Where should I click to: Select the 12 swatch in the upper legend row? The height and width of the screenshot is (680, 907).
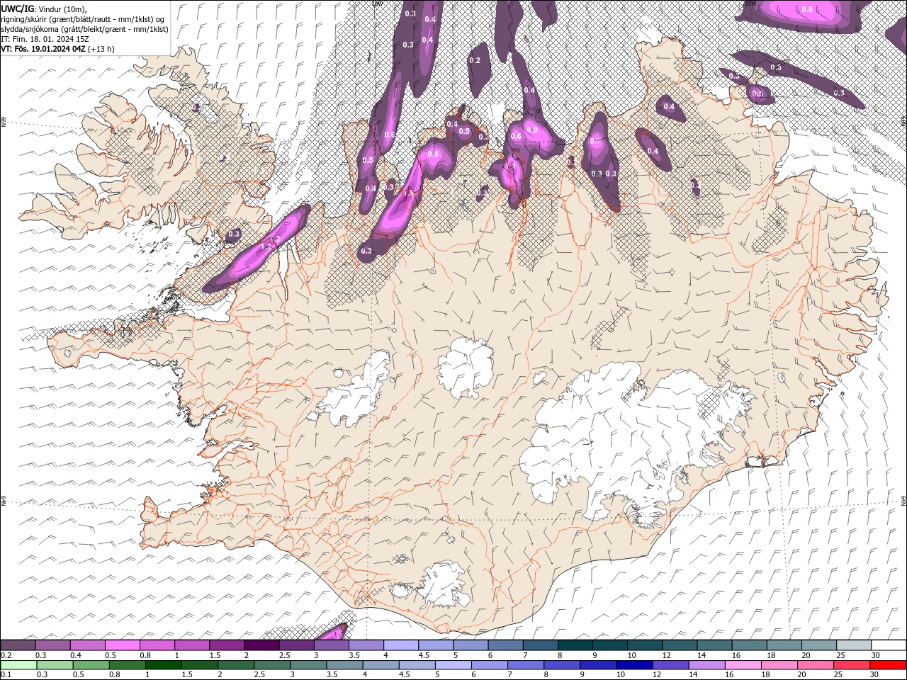[680, 645]
